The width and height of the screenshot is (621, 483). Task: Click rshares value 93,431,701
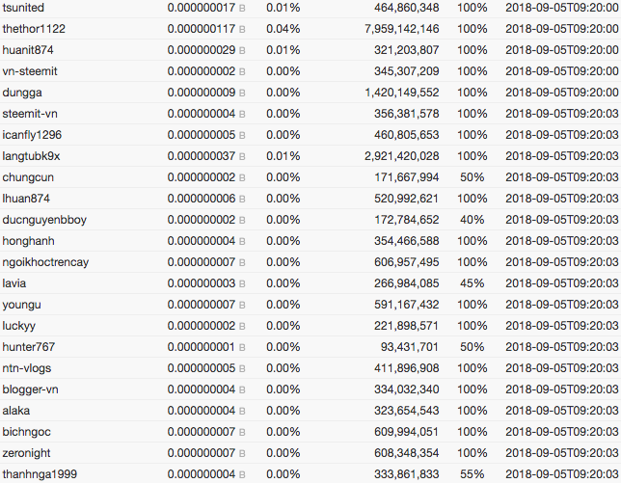pyautogui.click(x=410, y=347)
